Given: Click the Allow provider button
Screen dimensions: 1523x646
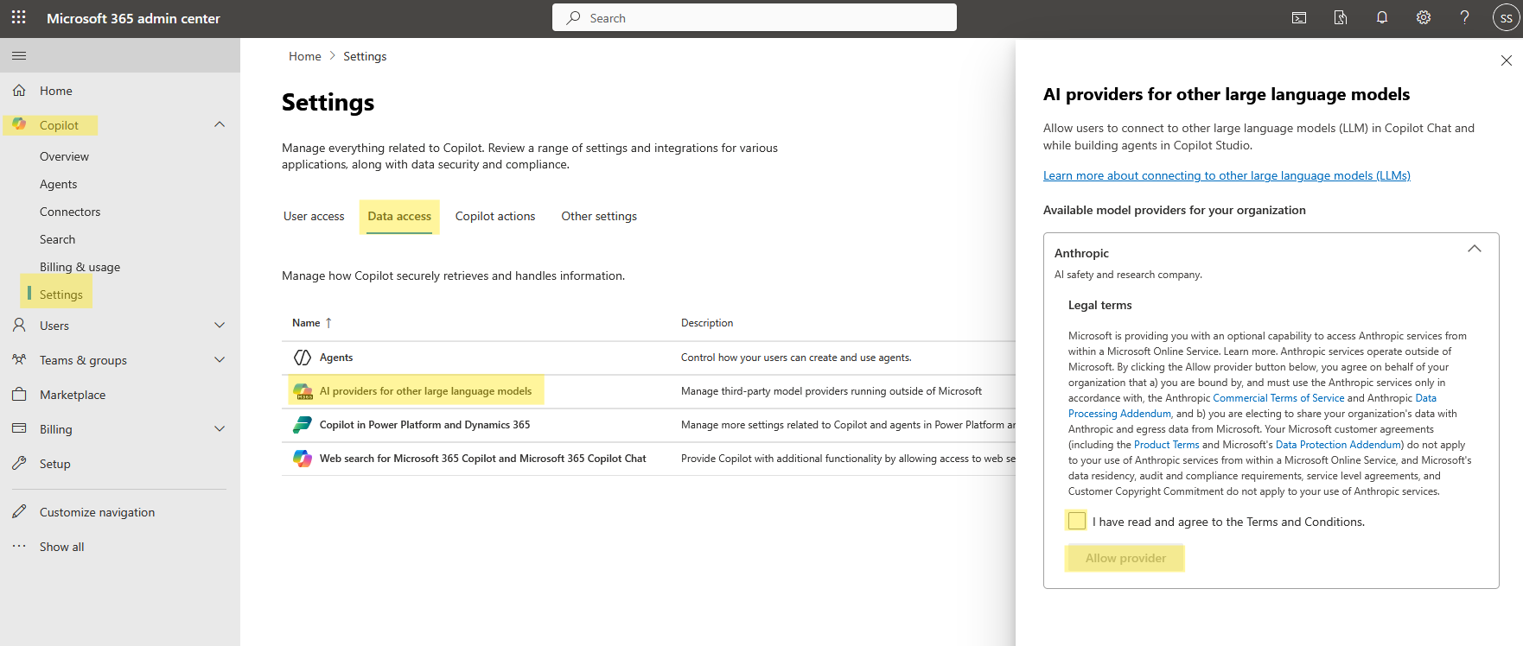Looking at the screenshot, I should (1125, 559).
